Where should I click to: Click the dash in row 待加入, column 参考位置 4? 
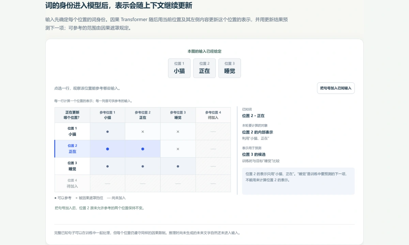pos(213,183)
